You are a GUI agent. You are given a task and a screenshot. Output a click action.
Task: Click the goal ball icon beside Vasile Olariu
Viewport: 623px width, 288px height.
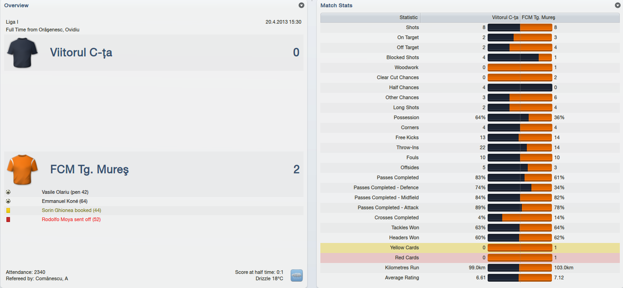(8, 192)
